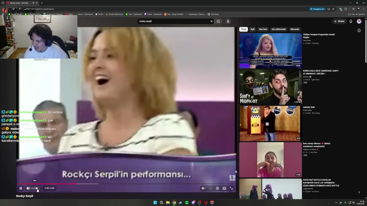
Task: Switch to theater mode view
Action: [224, 188]
